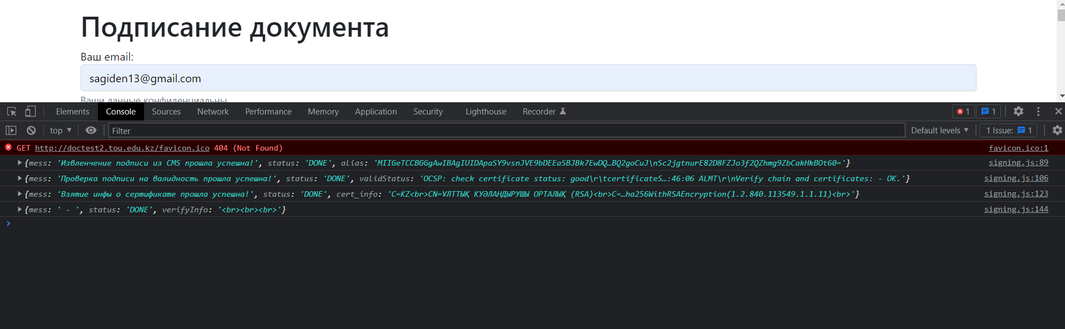Click the blue message count badge

[989, 112]
